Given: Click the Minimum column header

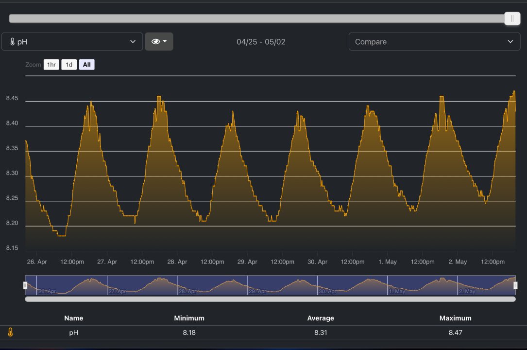Looking at the screenshot, I should [189, 318].
